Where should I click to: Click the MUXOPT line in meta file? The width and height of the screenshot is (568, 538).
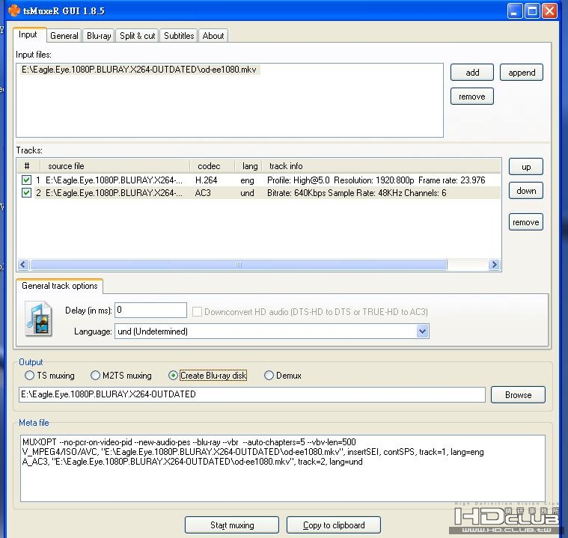189,442
